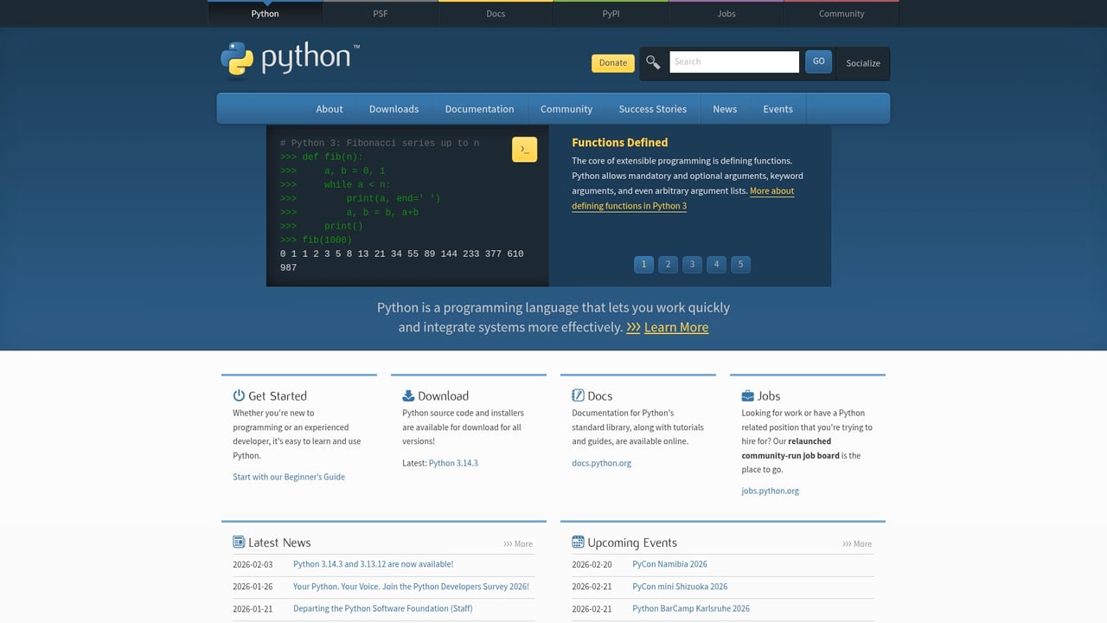Open the Success Stories menu item
1107x623 pixels.
click(652, 109)
